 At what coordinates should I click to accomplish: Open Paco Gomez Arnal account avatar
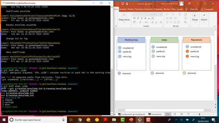181,3
